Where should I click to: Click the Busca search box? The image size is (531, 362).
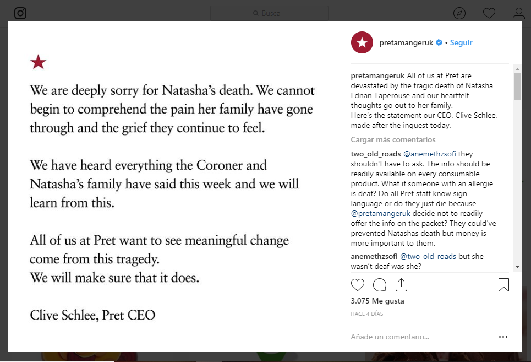269,13
